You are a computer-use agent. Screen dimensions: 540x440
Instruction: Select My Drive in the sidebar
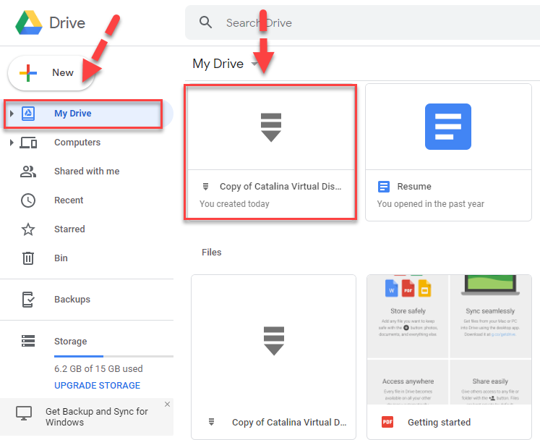(73, 114)
